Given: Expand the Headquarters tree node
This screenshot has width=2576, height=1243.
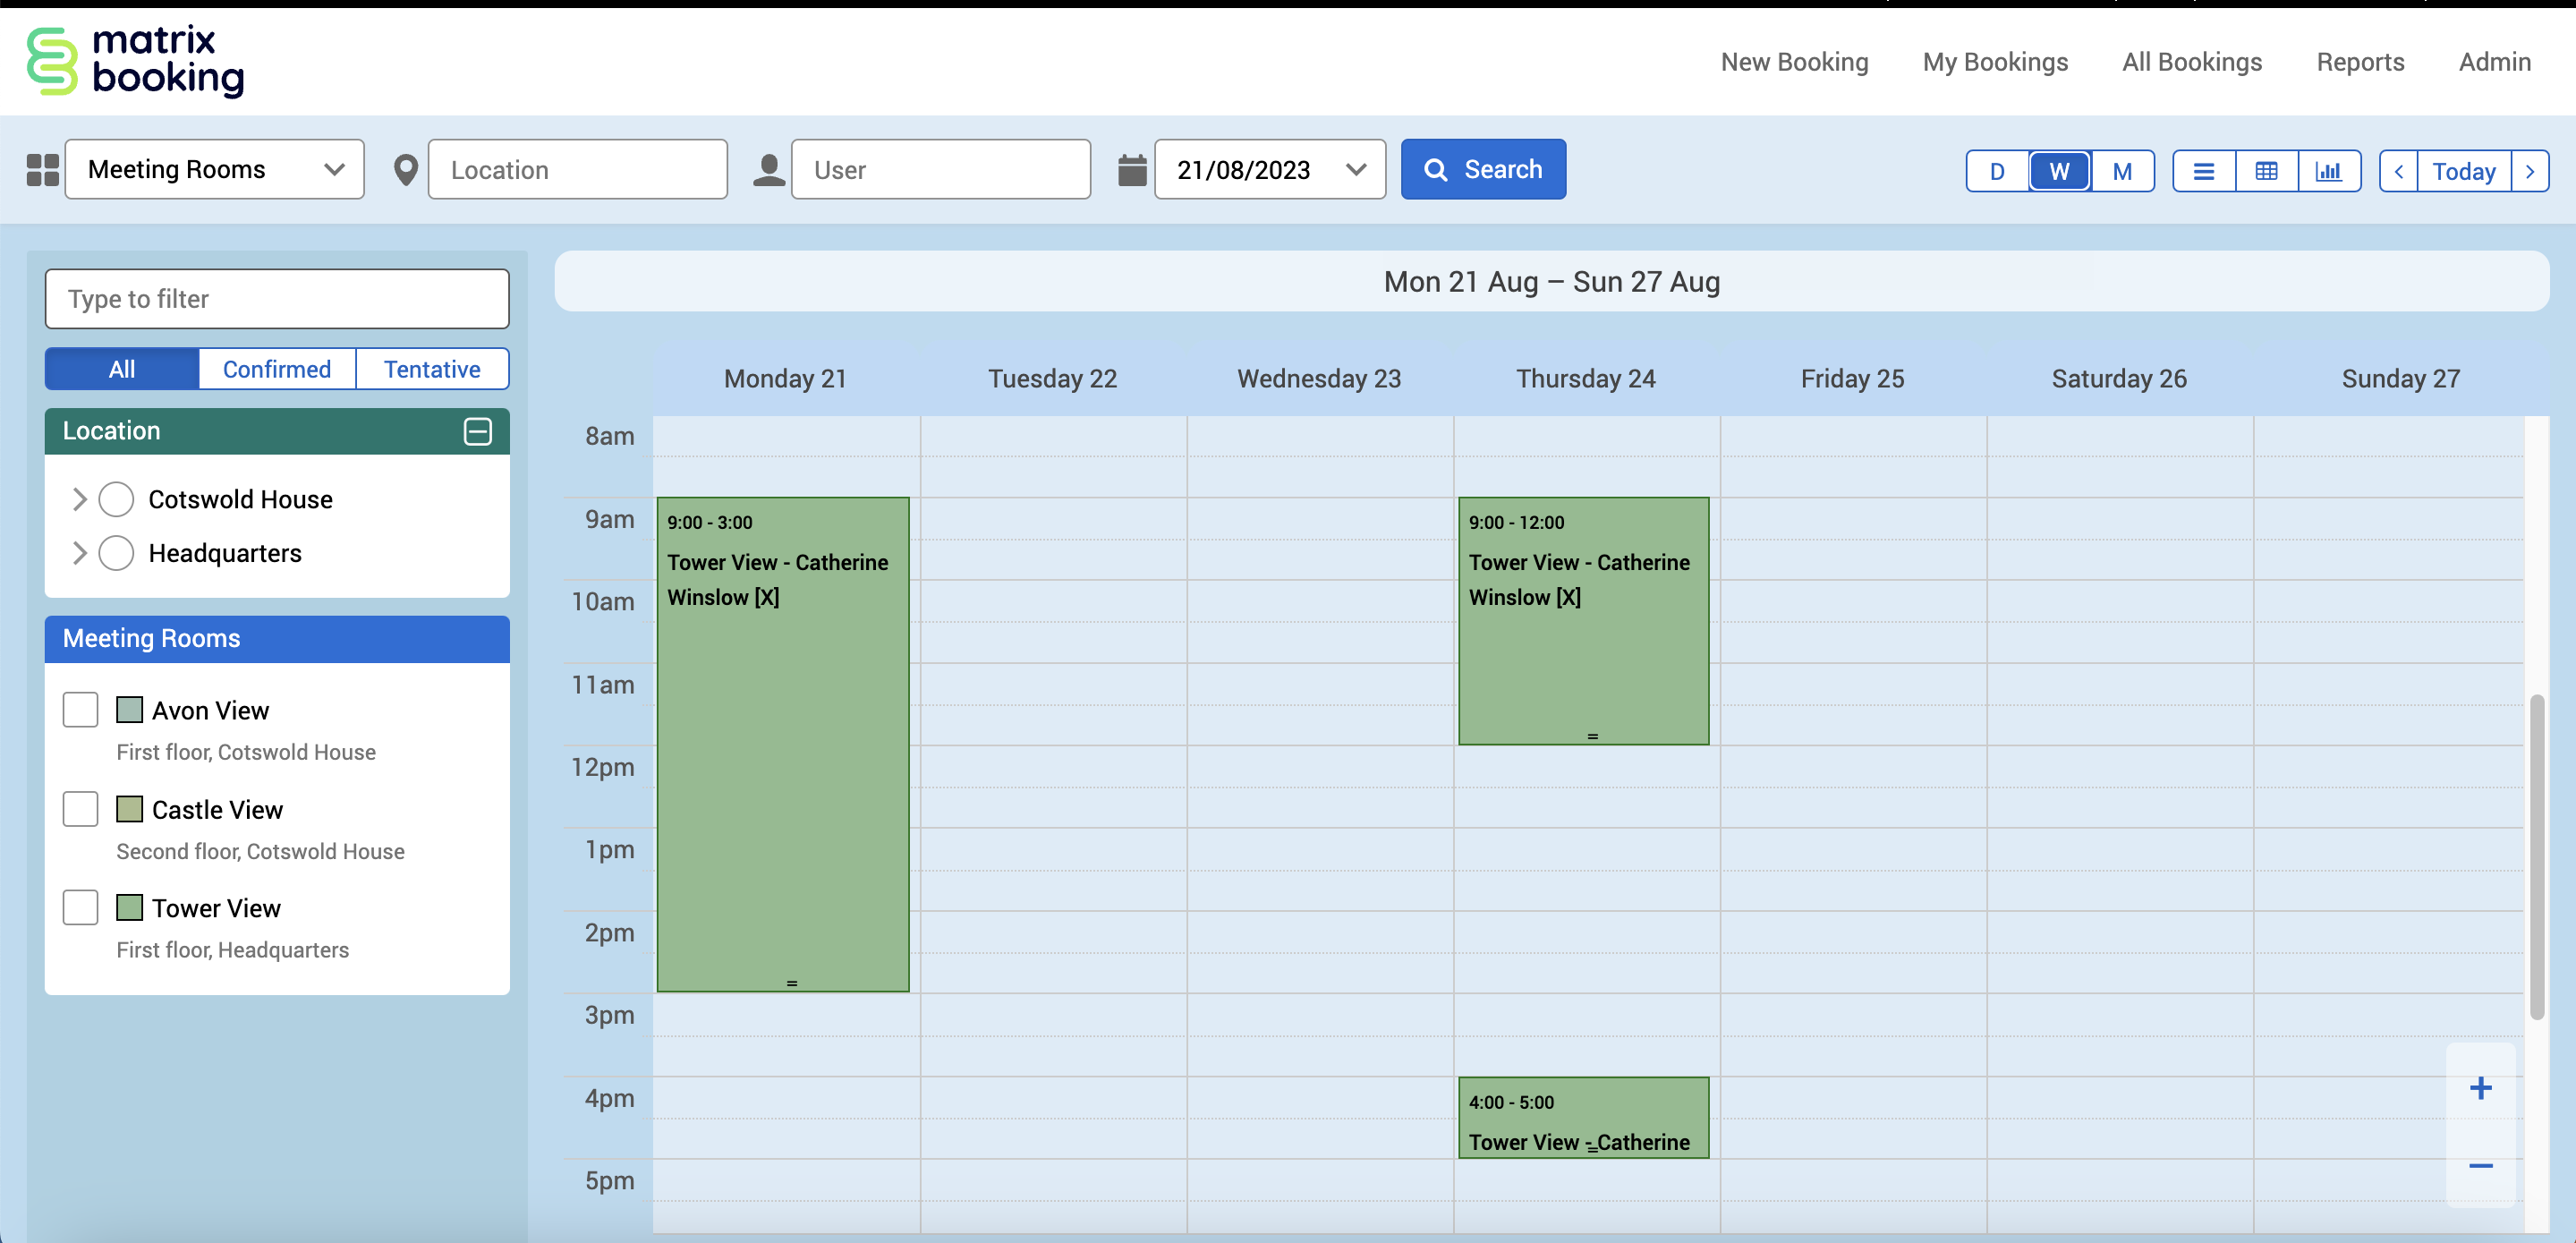Looking at the screenshot, I should [x=80, y=553].
